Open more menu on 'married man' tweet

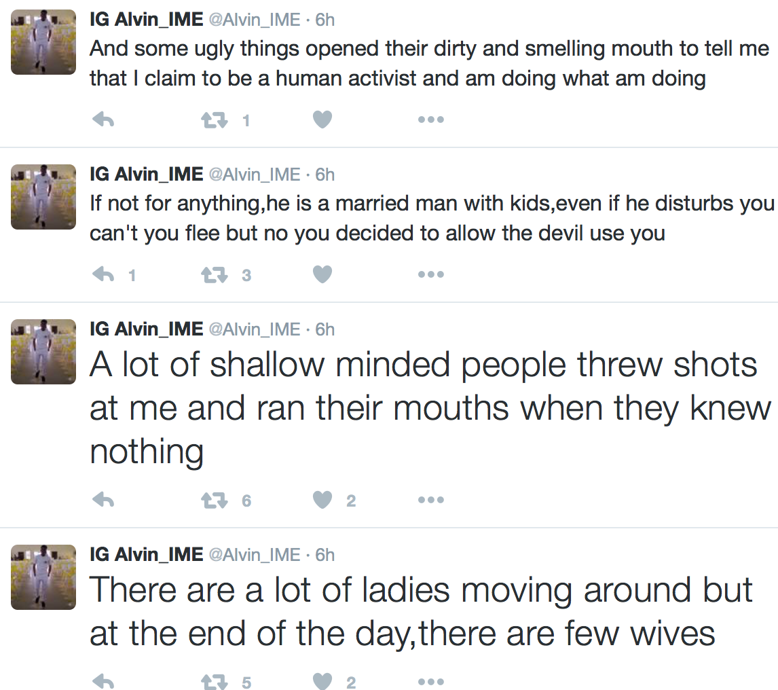[430, 274]
